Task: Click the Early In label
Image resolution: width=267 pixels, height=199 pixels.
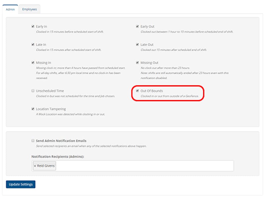Action: [41, 26]
